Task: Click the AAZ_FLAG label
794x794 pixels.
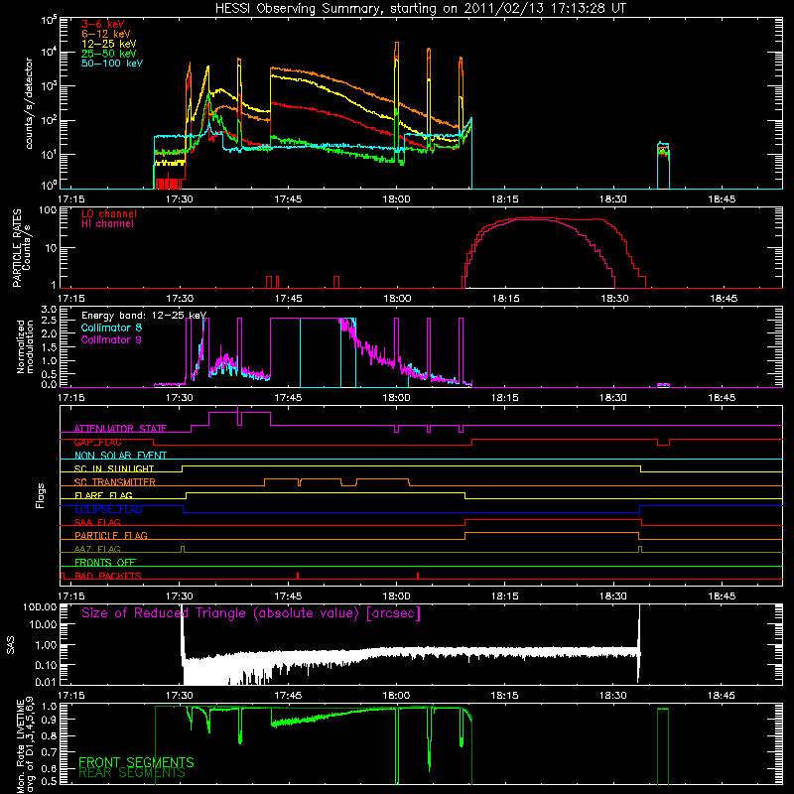Action: point(97,549)
